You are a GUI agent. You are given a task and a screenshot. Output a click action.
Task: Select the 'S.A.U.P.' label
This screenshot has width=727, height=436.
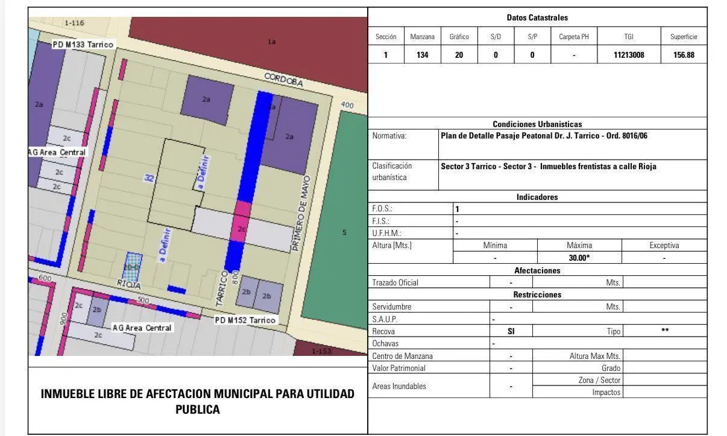(x=385, y=319)
